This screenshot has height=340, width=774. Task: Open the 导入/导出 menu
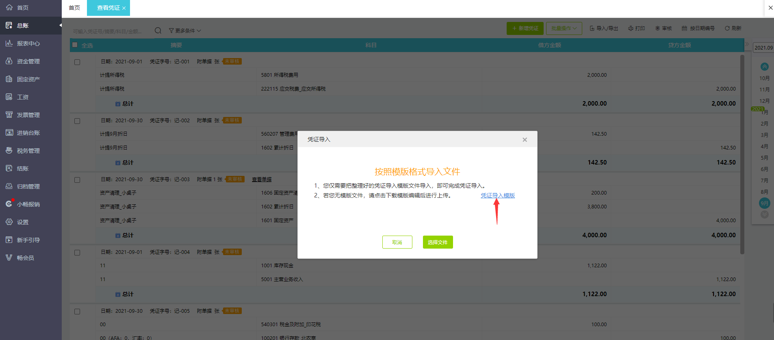[x=604, y=28]
